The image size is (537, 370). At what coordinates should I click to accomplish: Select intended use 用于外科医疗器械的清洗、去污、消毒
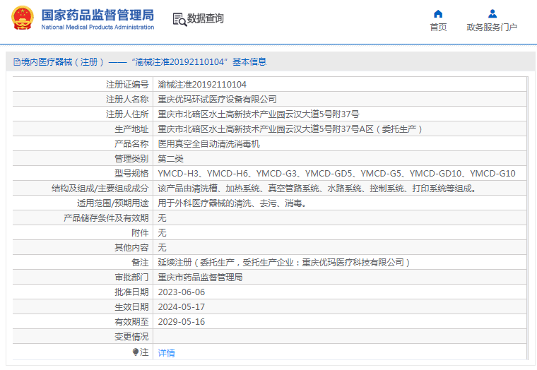[x=232, y=203]
